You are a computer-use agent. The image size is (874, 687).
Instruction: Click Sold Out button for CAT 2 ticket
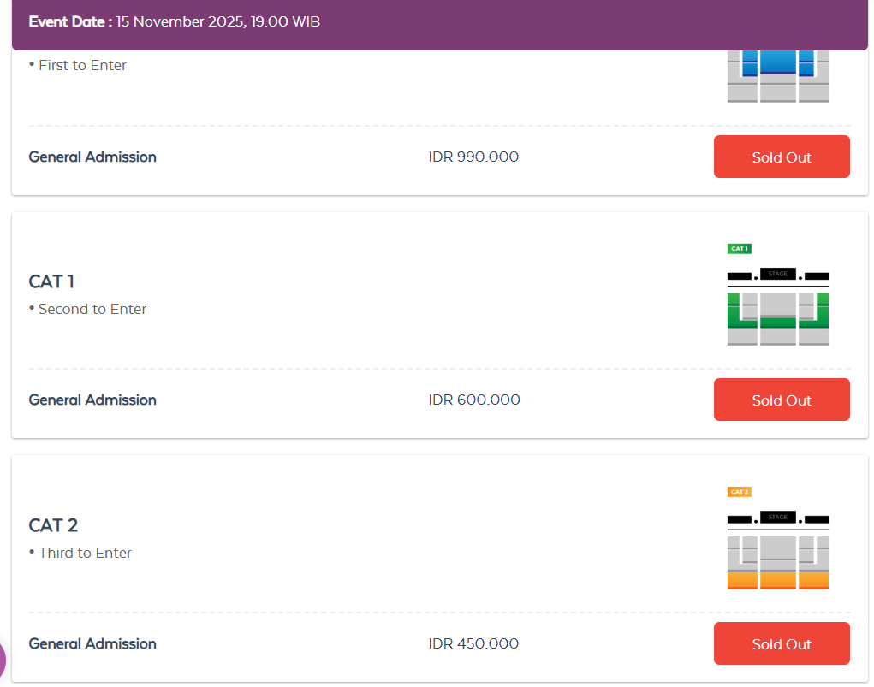[782, 643]
